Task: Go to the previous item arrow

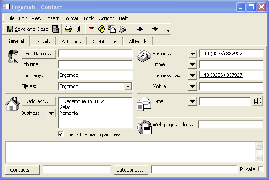Action: [x=140, y=29]
